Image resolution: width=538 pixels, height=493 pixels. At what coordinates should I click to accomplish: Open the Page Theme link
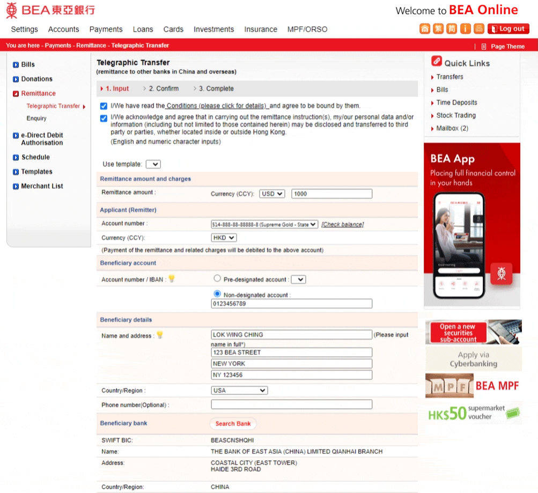507,47
